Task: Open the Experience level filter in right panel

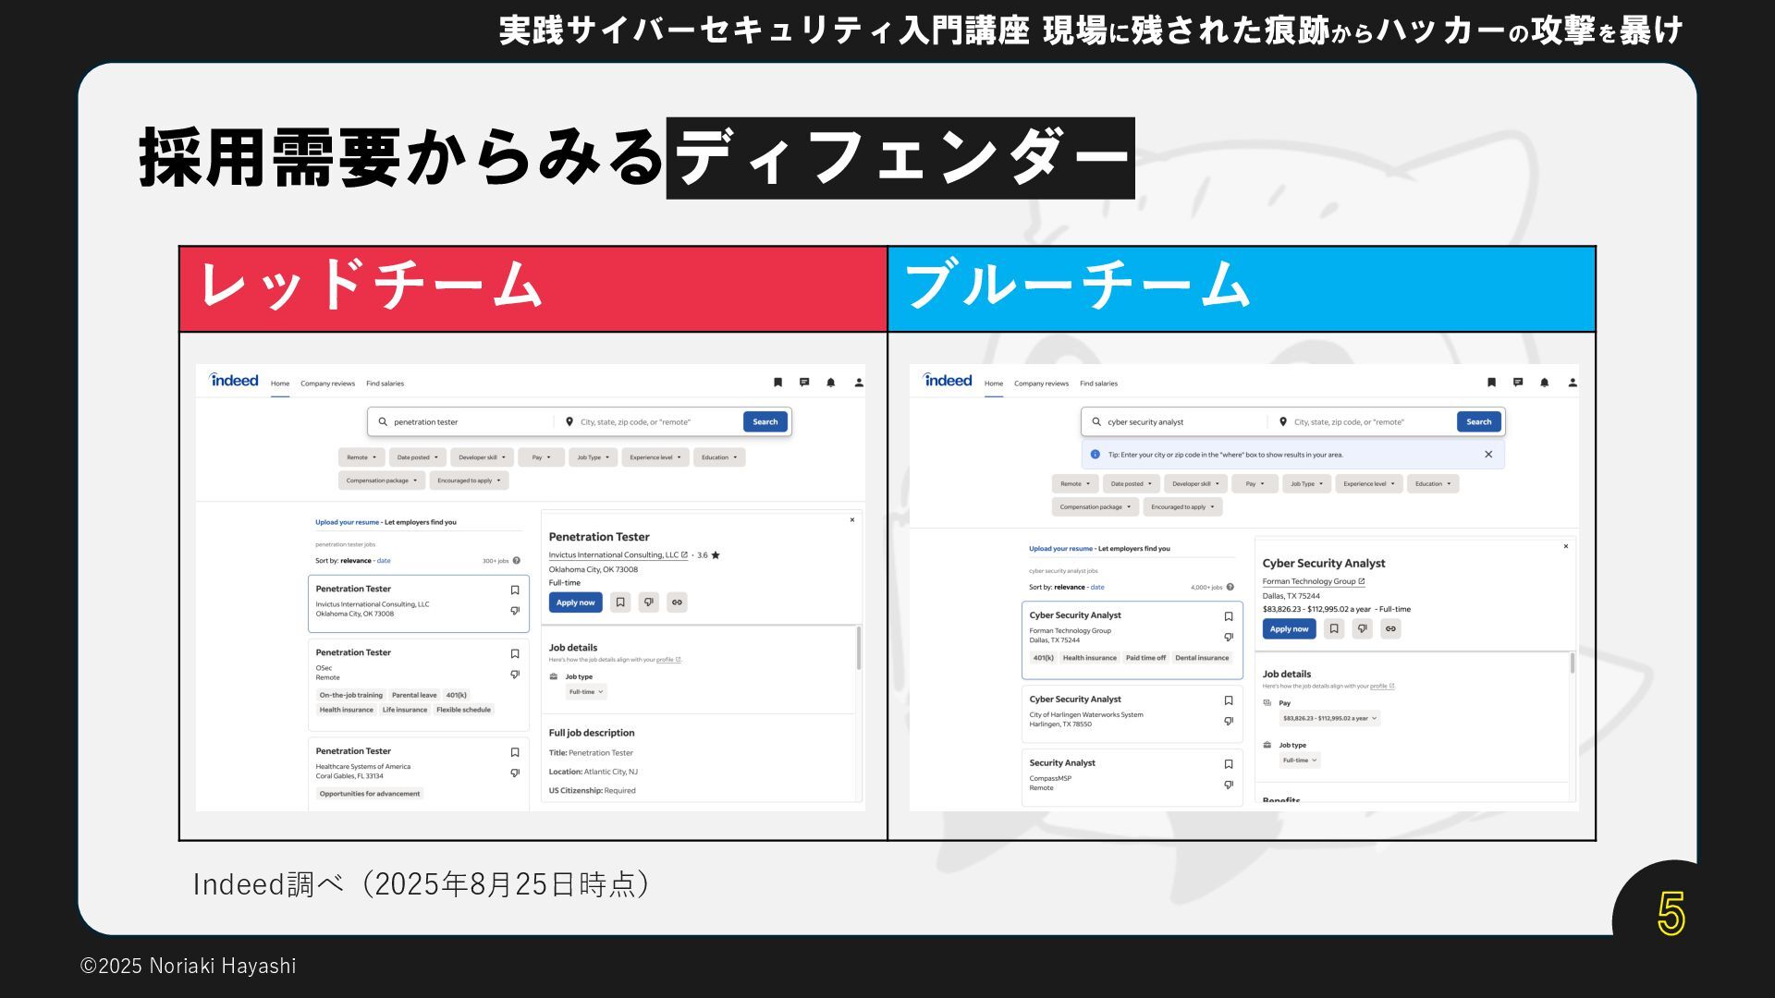Action: [1368, 484]
